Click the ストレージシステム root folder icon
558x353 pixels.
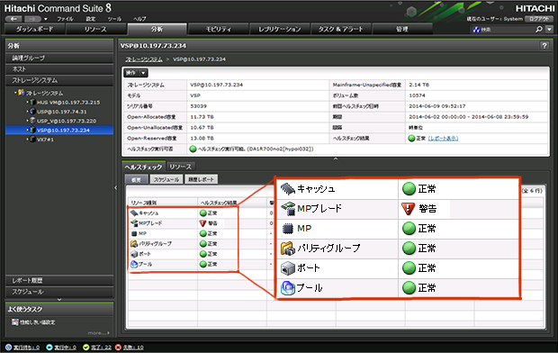point(22,93)
